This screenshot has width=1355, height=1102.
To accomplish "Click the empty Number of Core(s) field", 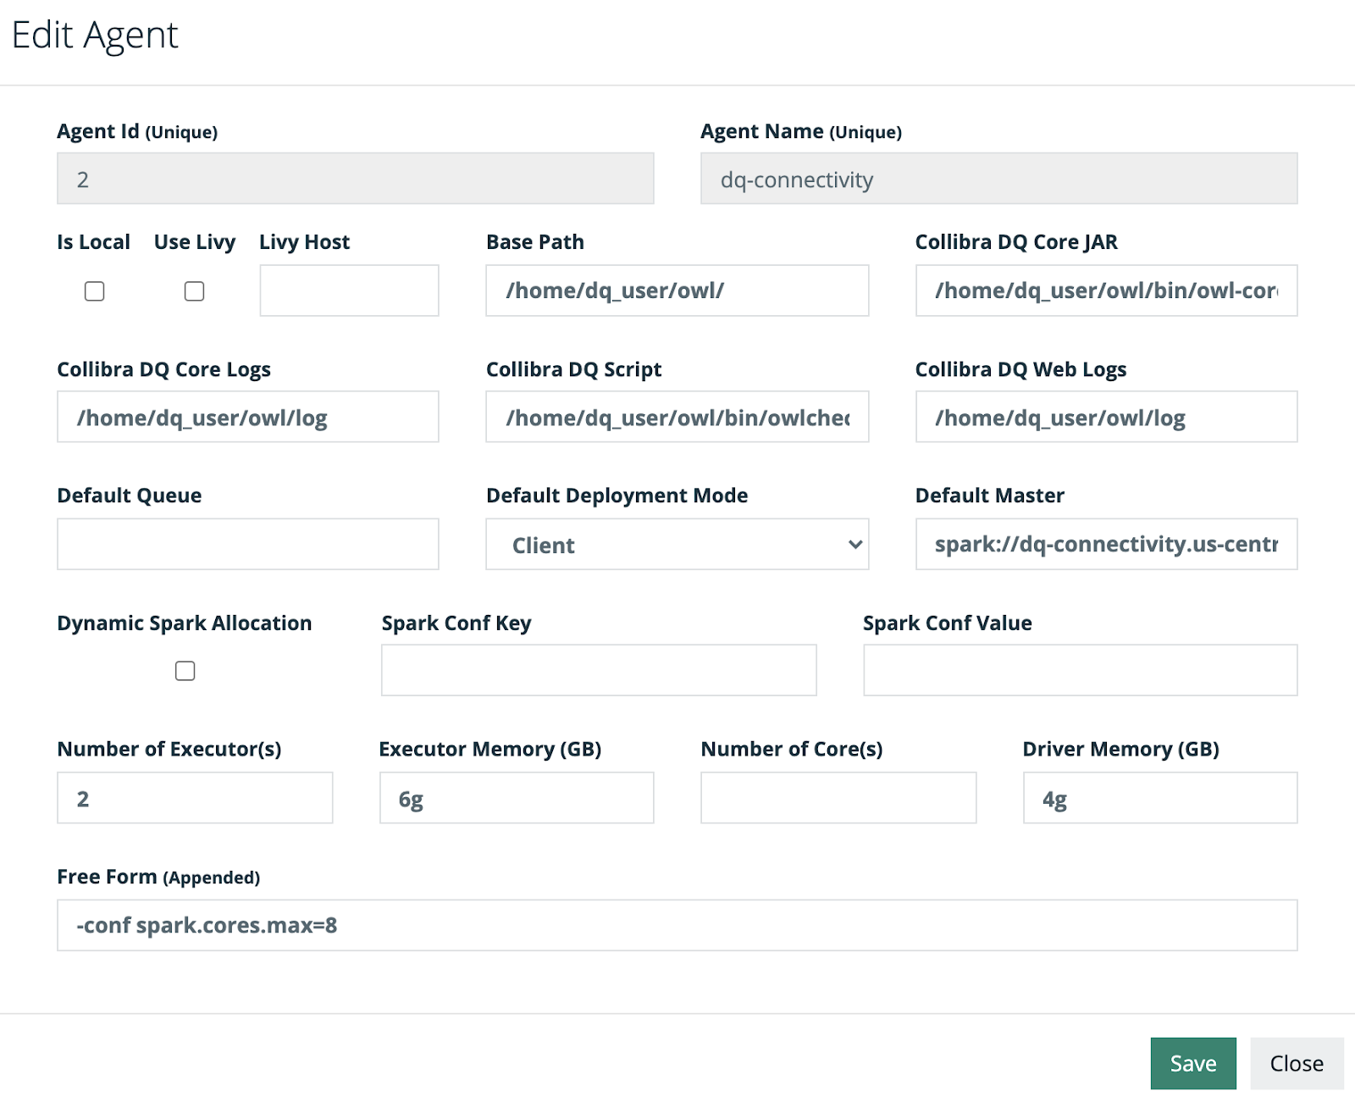I will click(x=838, y=797).
